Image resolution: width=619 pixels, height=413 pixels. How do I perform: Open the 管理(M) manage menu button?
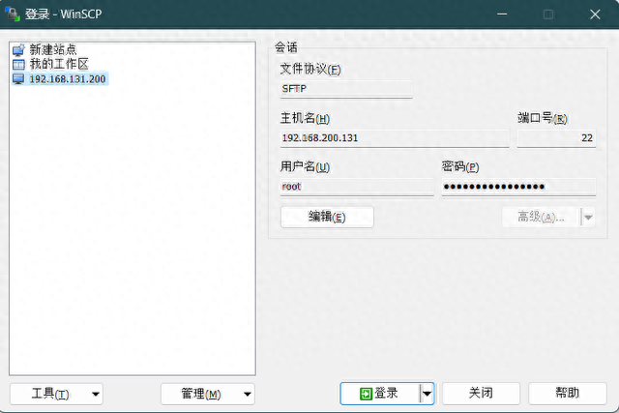pyautogui.click(x=208, y=394)
